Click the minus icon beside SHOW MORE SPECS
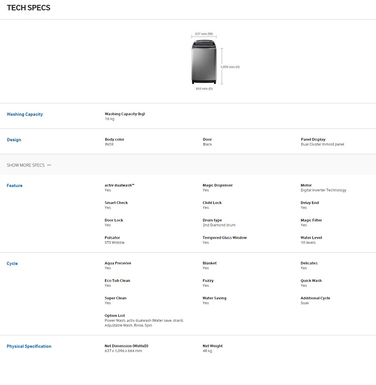This screenshot has height=385, width=376. click(49, 165)
